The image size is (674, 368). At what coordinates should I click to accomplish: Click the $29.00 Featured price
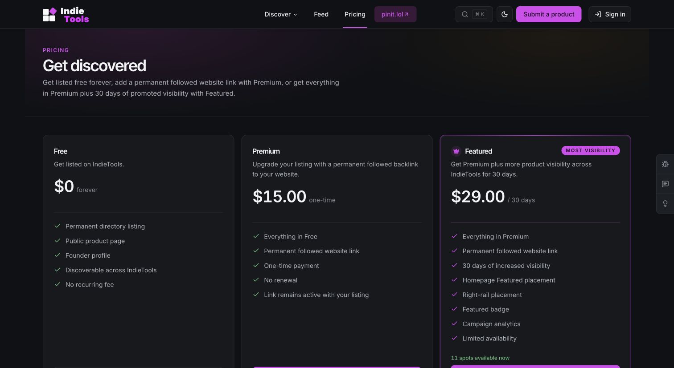478,197
